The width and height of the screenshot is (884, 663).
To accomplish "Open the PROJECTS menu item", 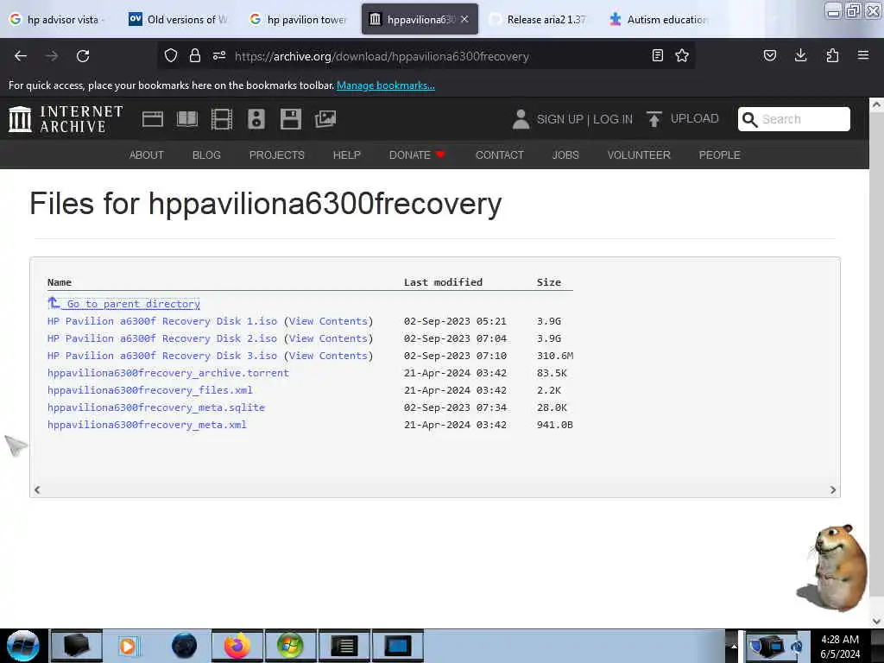I will pyautogui.click(x=277, y=155).
